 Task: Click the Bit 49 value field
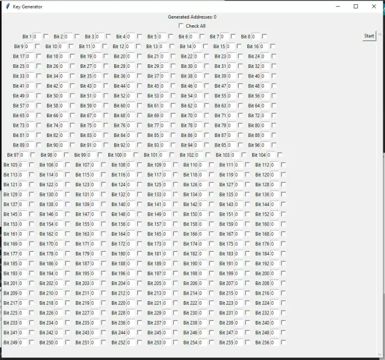point(30,96)
